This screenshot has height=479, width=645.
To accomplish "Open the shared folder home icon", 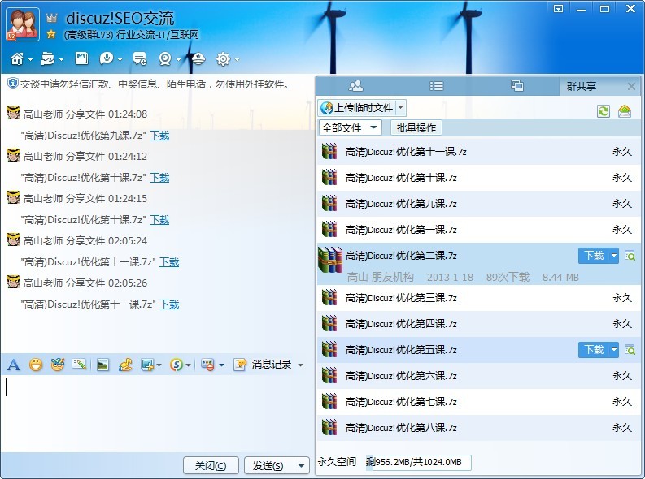I will point(625,111).
